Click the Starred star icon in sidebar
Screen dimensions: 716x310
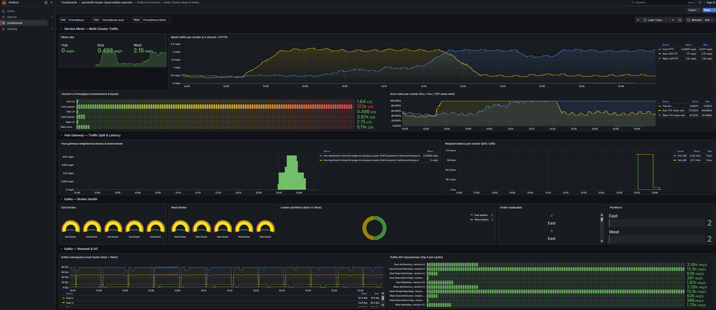click(3, 17)
